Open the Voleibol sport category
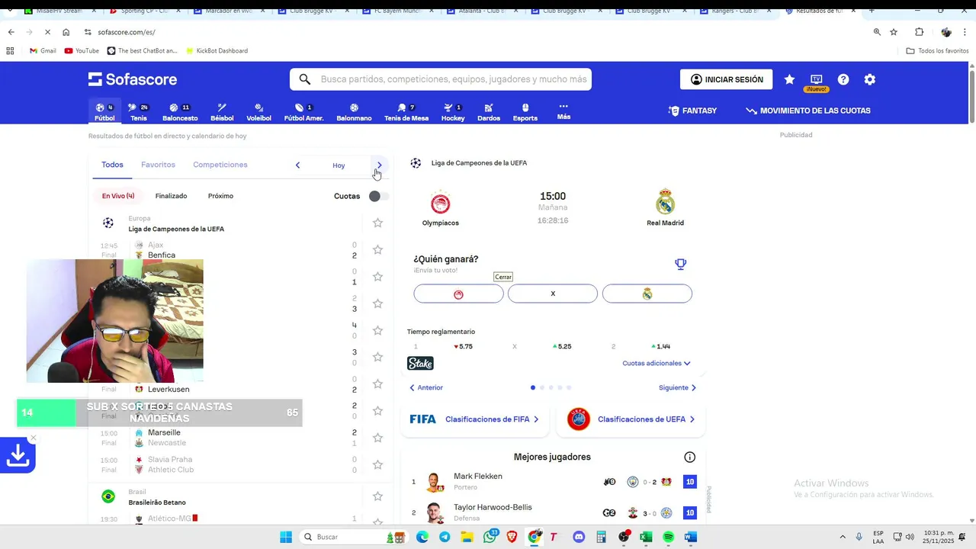 pyautogui.click(x=259, y=112)
